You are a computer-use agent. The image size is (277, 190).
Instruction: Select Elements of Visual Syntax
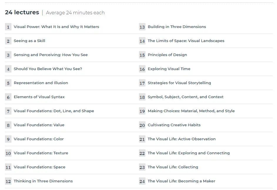click(39, 97)
